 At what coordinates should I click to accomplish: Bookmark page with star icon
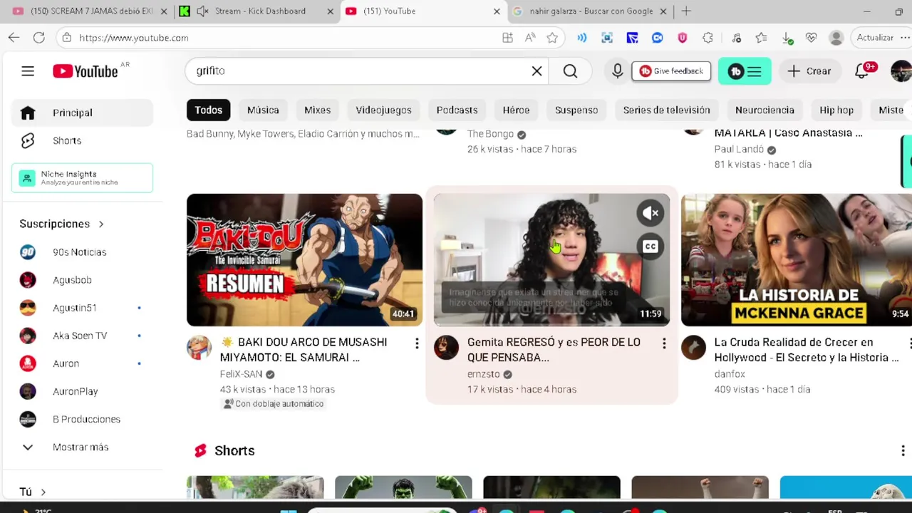(x=552, y=38)
